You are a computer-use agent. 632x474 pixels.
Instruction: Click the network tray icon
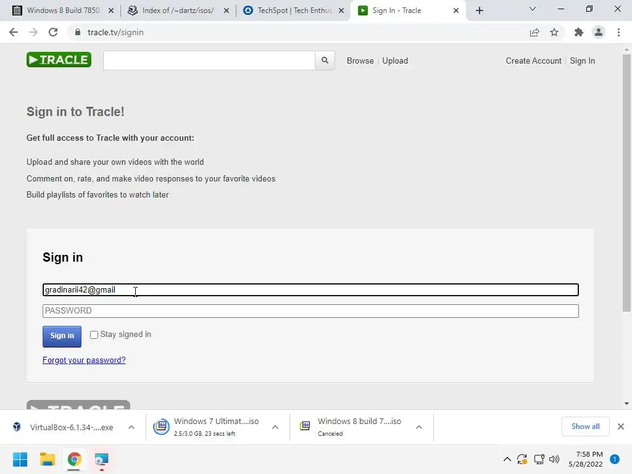[x=539, y=459]
